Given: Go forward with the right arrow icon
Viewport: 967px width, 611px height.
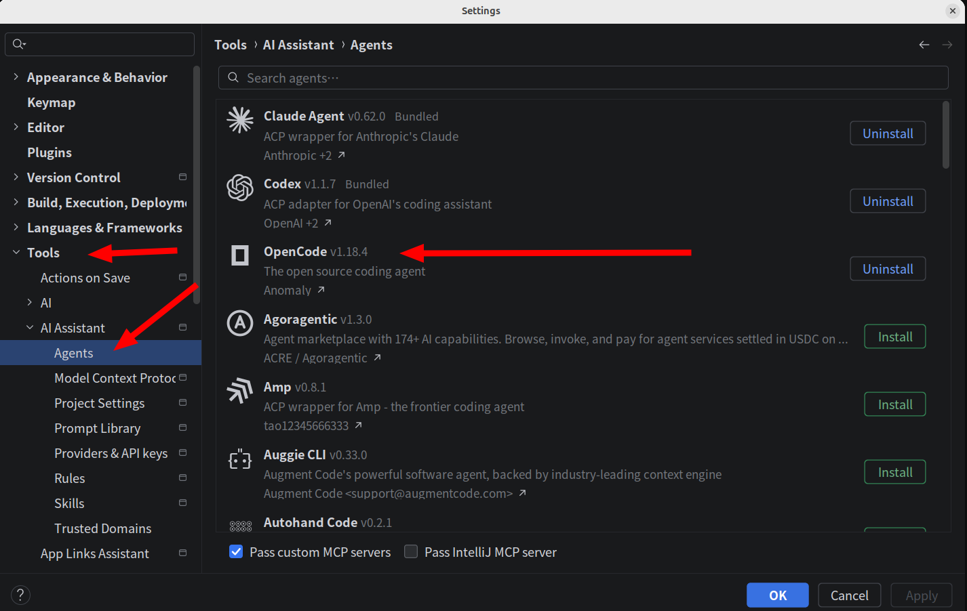Looking at the screenshot, I should point(947,45).
